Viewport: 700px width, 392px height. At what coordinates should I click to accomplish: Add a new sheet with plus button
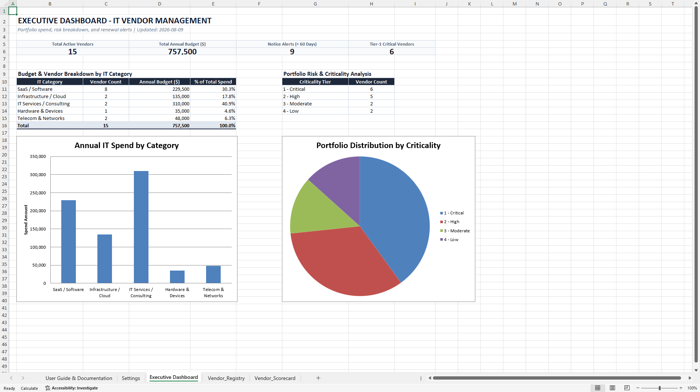(318, 378)
